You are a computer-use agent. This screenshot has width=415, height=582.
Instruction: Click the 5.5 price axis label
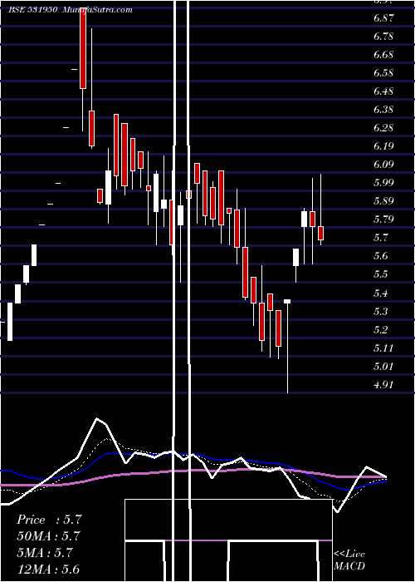pyautogui.click(x=381, y=274)
